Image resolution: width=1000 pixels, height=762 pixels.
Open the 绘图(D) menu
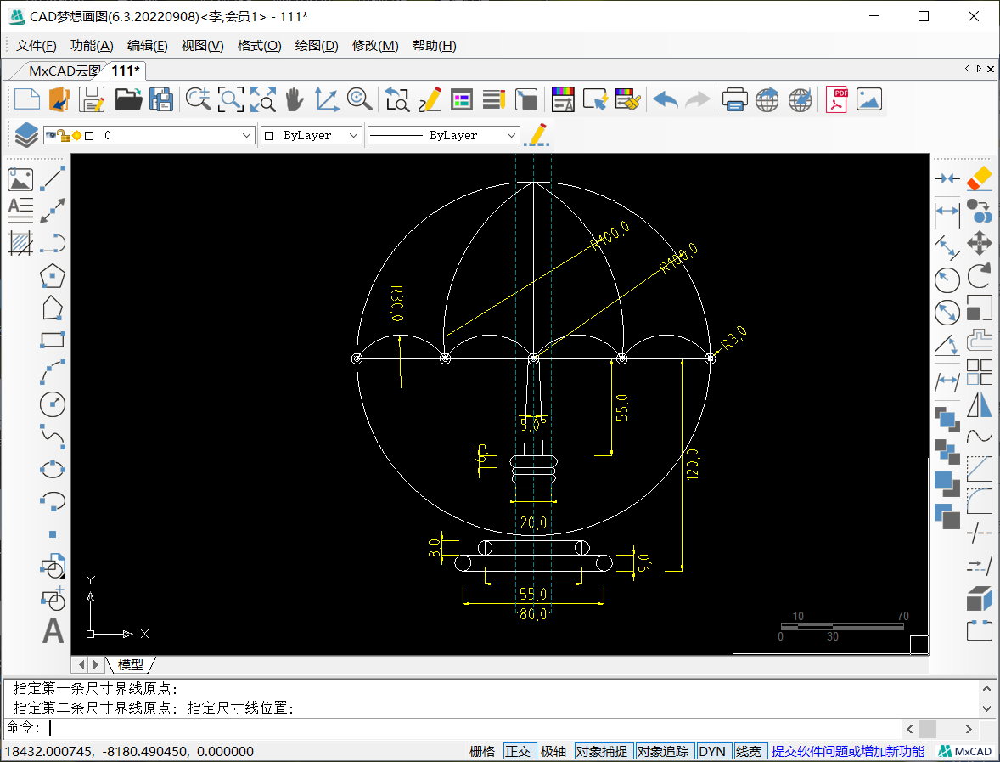coord(317,45)
